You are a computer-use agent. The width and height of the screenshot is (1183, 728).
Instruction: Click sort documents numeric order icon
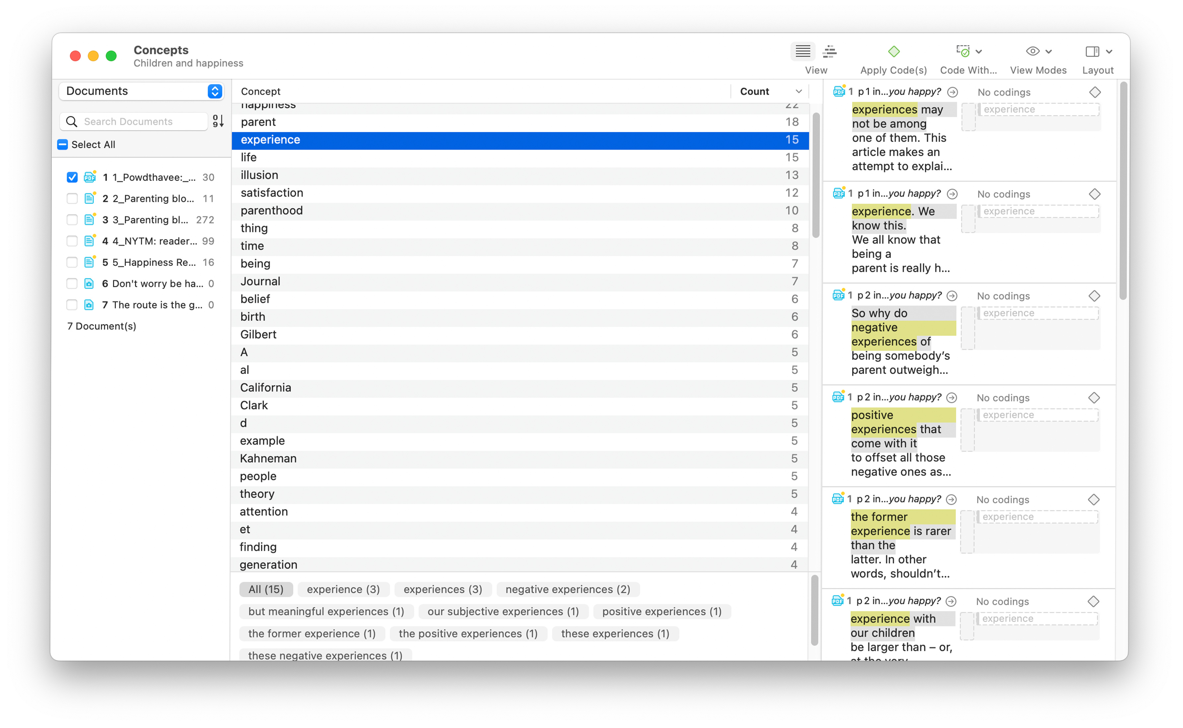click(218, 121)
